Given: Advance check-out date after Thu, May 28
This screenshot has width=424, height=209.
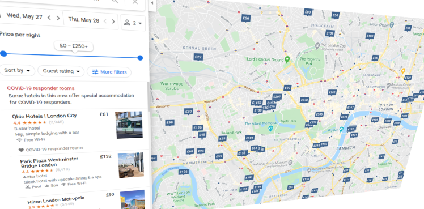Looking at the screenshot, I should coord(113,22).
